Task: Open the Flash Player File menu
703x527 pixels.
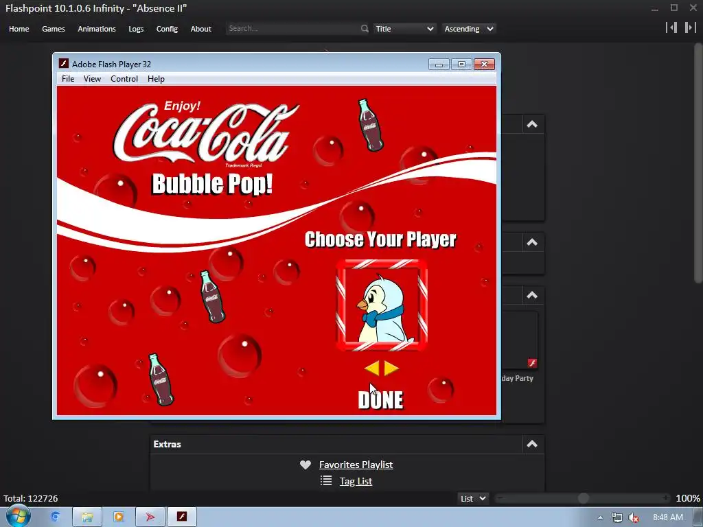Action: pyautogui.click(x=68, y=79)
